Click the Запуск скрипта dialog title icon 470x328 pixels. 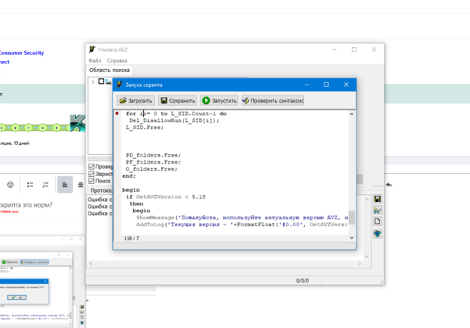[x=119, y=85]
